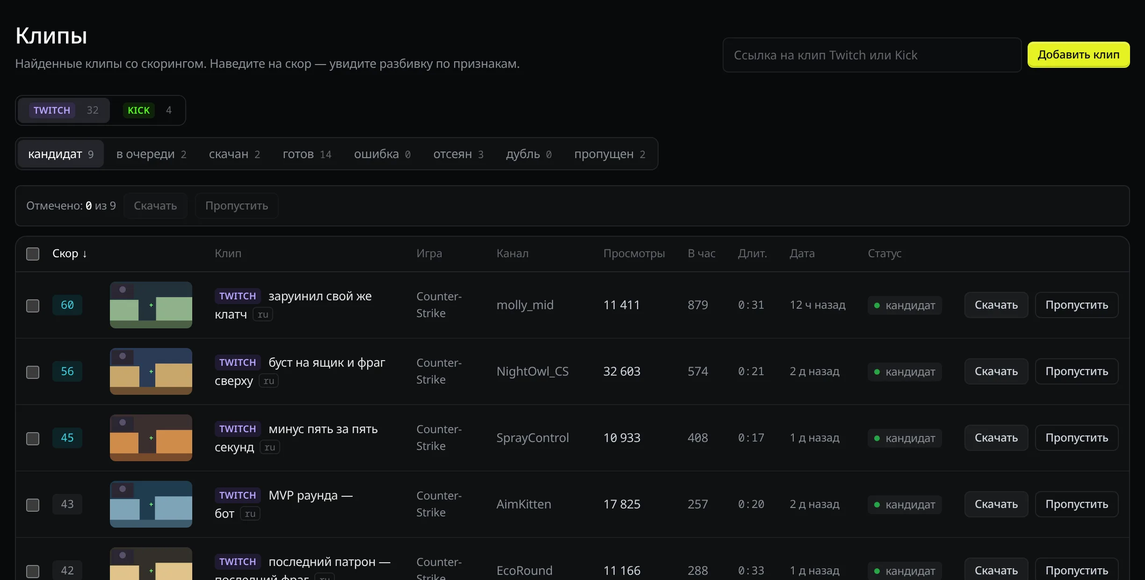Sort by the 'Скор' column header
1145x580 pixels.
pos(69,254)
